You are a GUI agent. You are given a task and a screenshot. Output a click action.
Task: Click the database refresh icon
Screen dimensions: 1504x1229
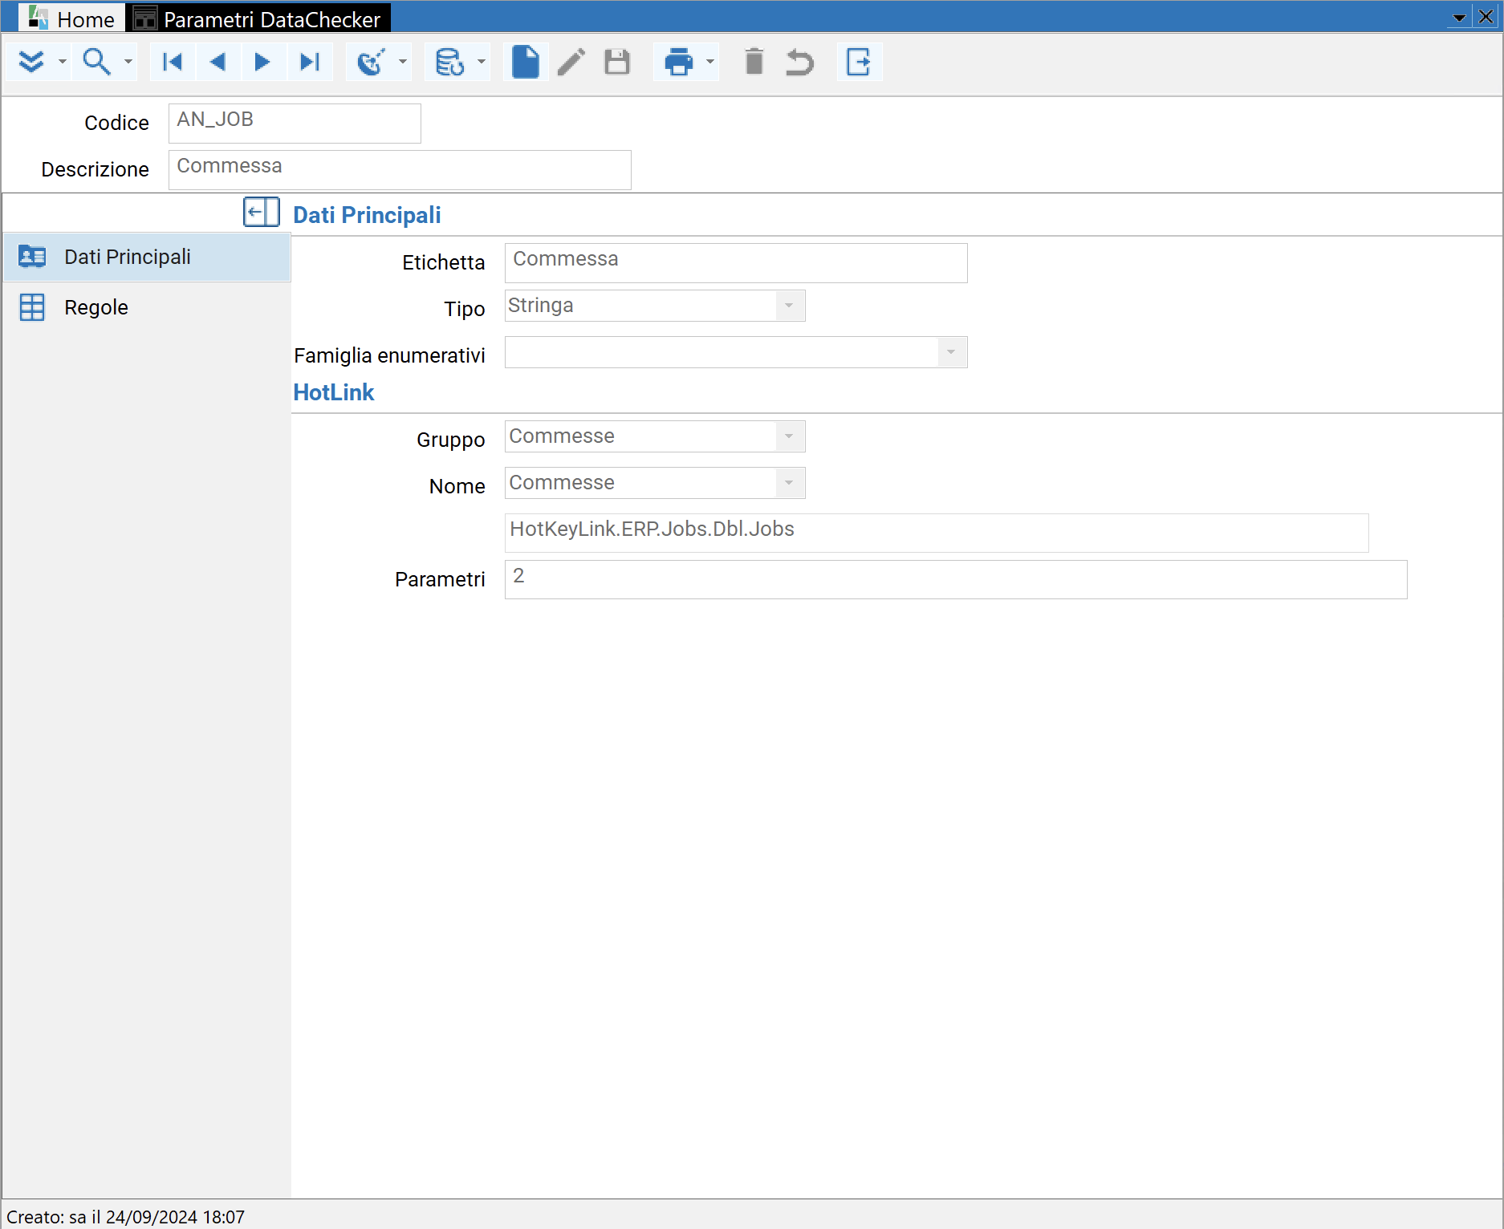coord(450,62)
